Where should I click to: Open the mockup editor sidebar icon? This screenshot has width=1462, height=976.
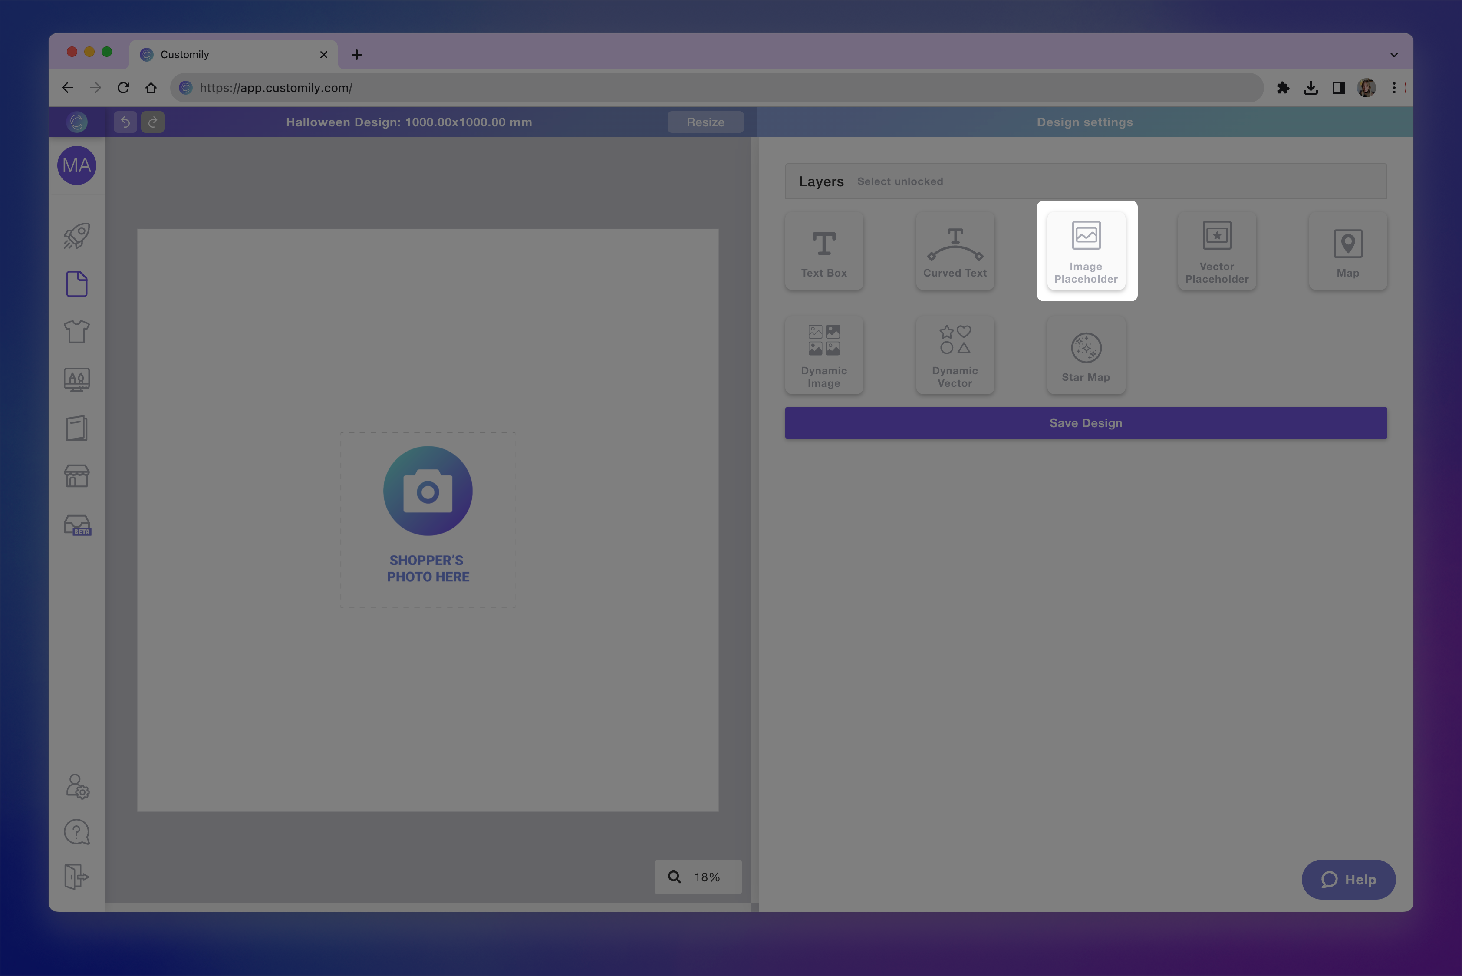[76, 379]
